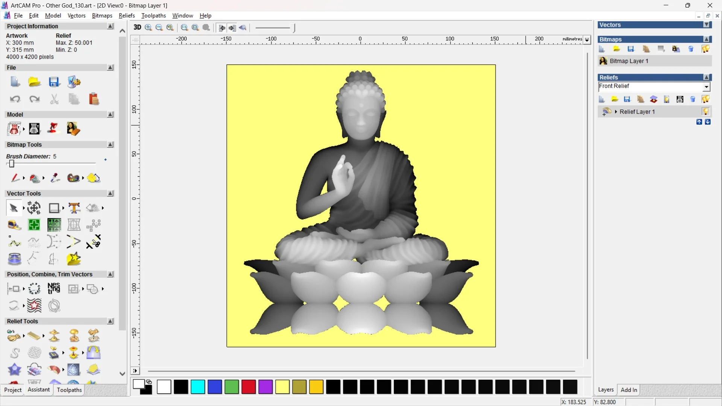Open the Nesting tool

[54, 289]
